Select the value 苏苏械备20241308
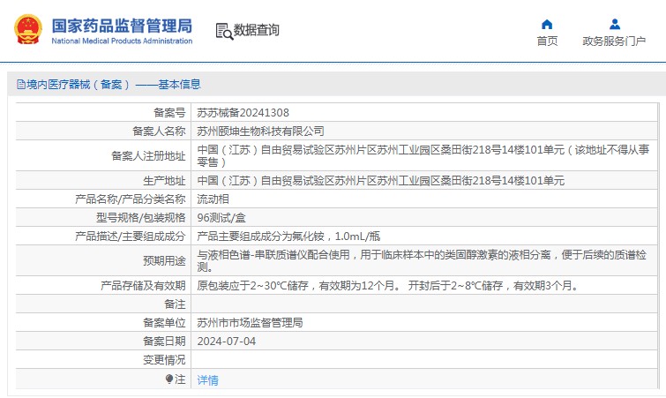This screenshot has height=398, width=666. pos(243,113)
